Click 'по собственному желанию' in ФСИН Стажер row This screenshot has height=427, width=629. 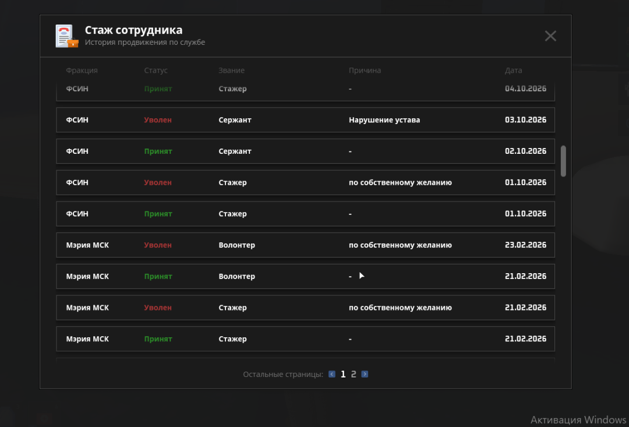coord(400,182)
